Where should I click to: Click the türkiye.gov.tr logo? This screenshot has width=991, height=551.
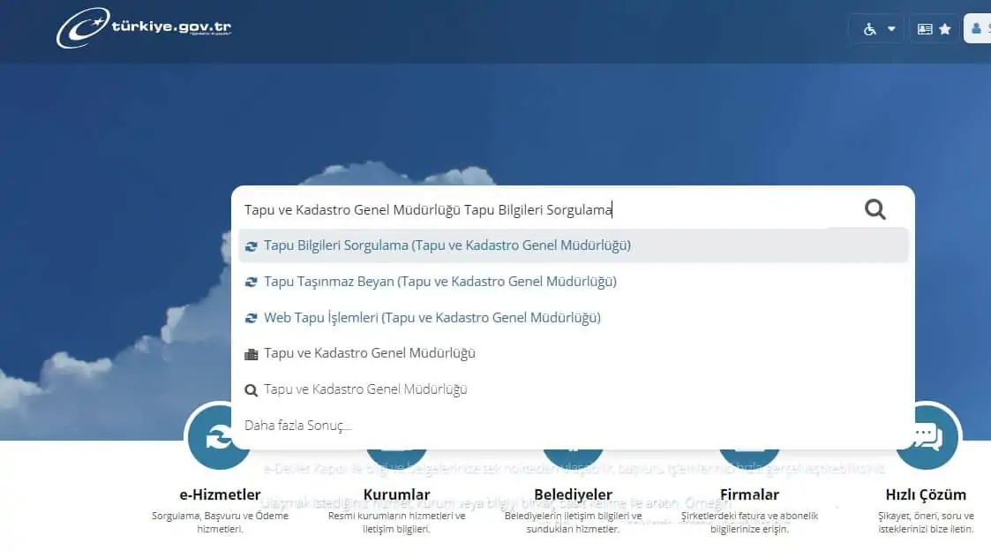coord(144,28)
